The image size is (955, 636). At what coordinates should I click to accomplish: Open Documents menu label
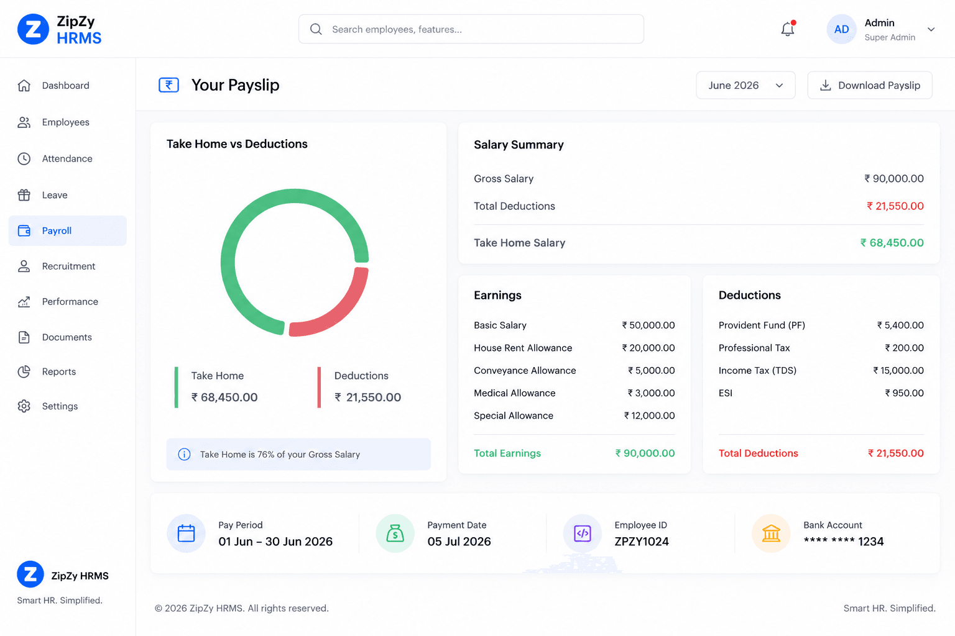click(67, 337)
